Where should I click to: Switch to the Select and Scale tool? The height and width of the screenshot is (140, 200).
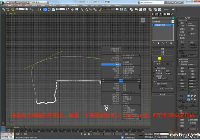pos(54,9)
